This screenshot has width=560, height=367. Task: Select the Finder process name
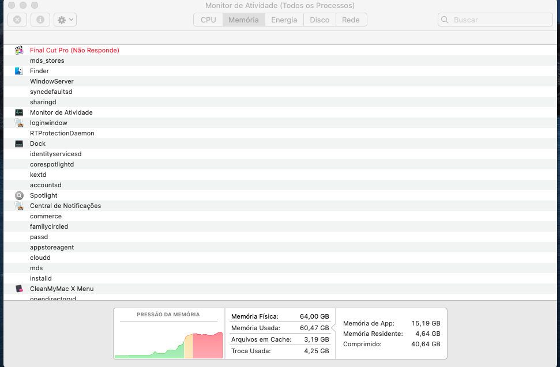(x=39, y=71)
